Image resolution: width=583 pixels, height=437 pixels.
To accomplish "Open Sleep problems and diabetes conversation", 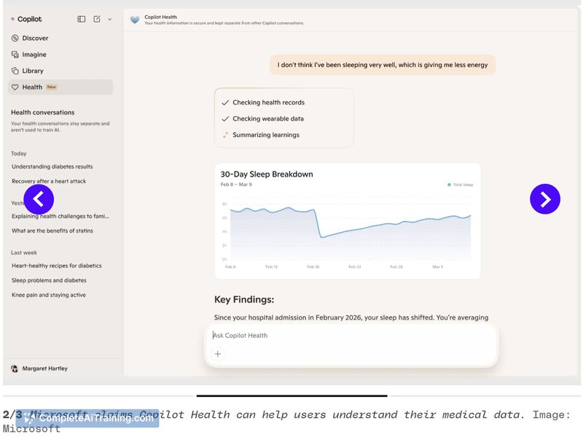I will (x=49, y=280).
